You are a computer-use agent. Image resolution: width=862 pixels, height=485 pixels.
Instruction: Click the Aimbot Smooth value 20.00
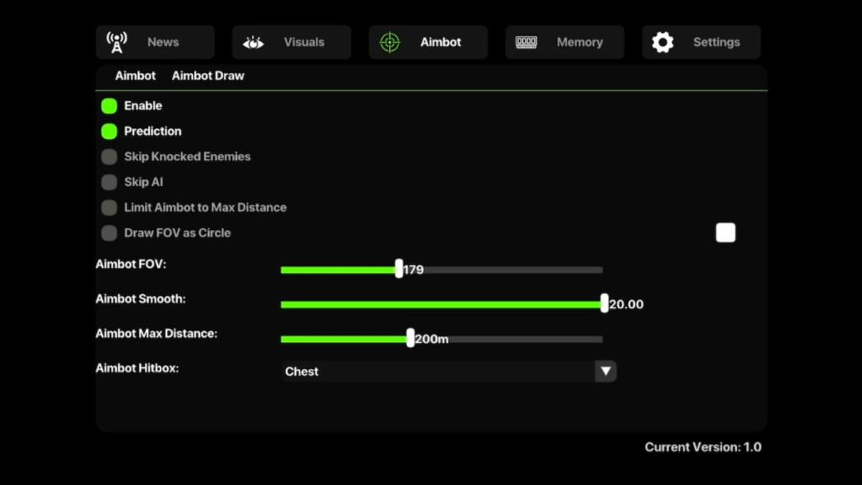click(x=626, y=304)
